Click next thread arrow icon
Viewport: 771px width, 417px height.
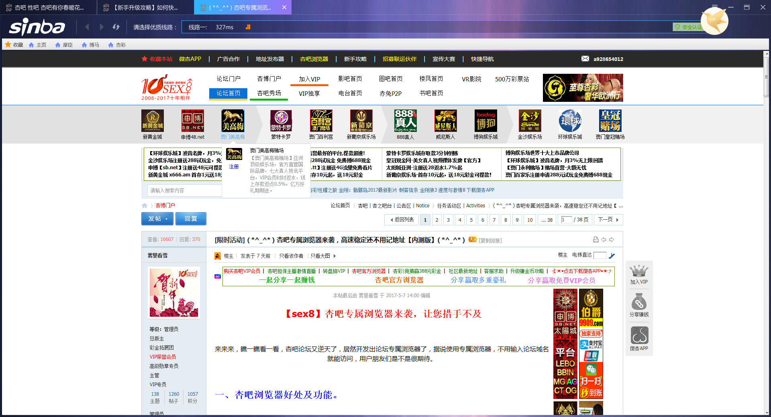coord(612,240)
